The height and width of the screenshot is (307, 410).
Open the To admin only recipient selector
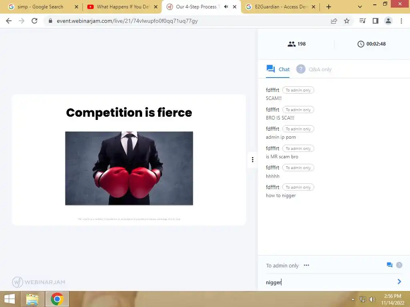pos(282,265)
